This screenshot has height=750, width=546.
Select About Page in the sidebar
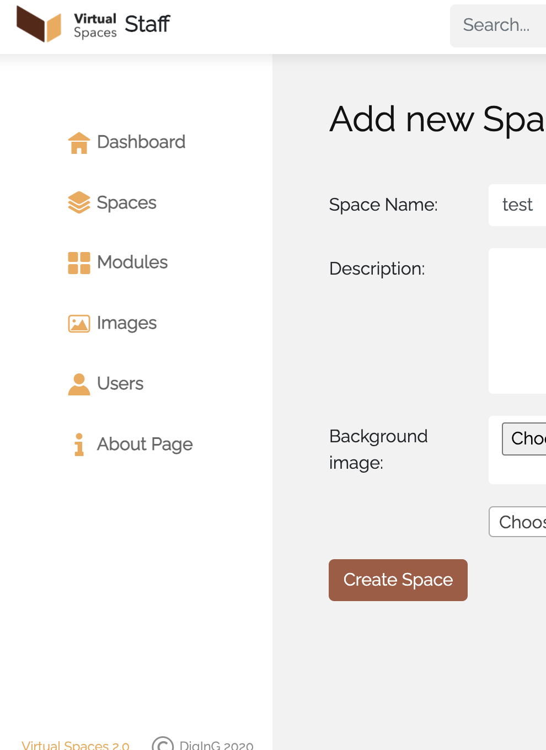[144, 444]
